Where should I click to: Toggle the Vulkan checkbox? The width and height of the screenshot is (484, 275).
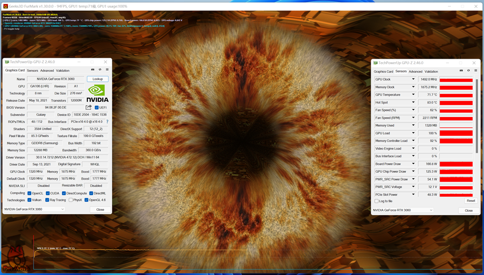(x=29, y=200)
